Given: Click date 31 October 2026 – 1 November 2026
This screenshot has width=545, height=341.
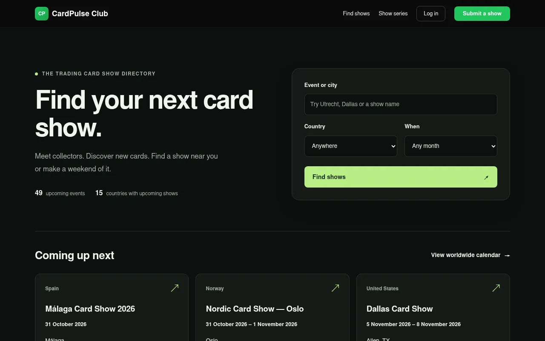Looking at the screenshot, I should (251, 324).
